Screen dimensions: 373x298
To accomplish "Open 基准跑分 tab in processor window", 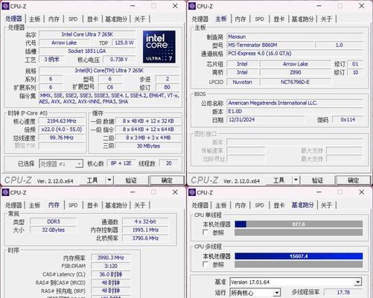I will click(x=116, y=19).
